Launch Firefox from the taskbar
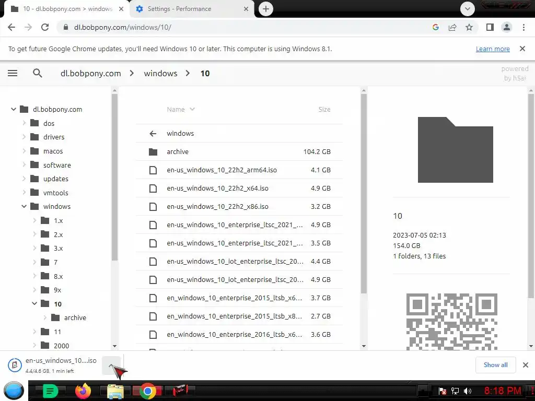This screenshot has height=401, width=535. 83,391
